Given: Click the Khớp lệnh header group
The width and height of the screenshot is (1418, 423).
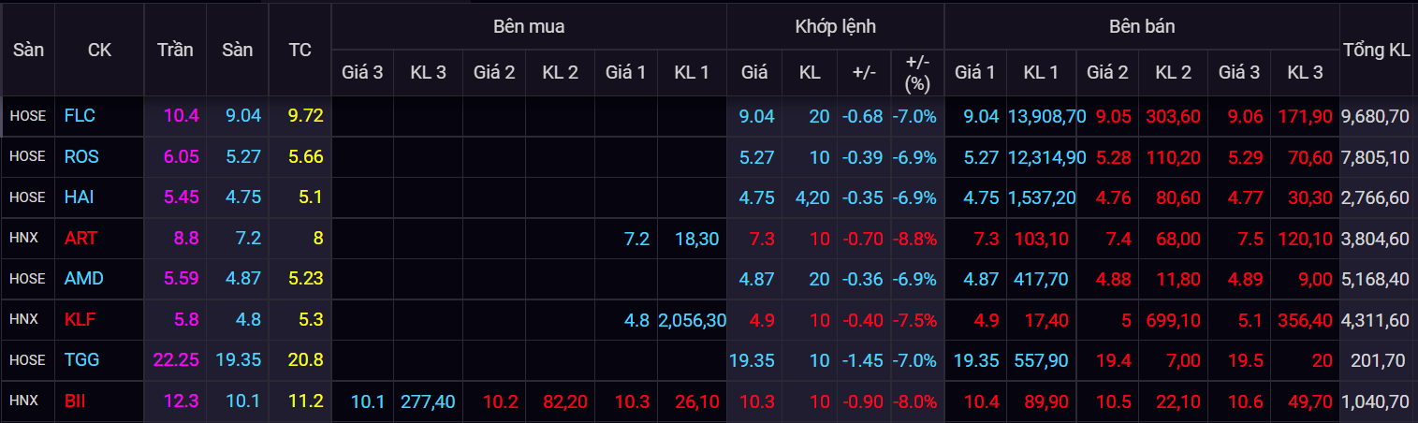Looking at the screenshot, I should tap(835, 26).
